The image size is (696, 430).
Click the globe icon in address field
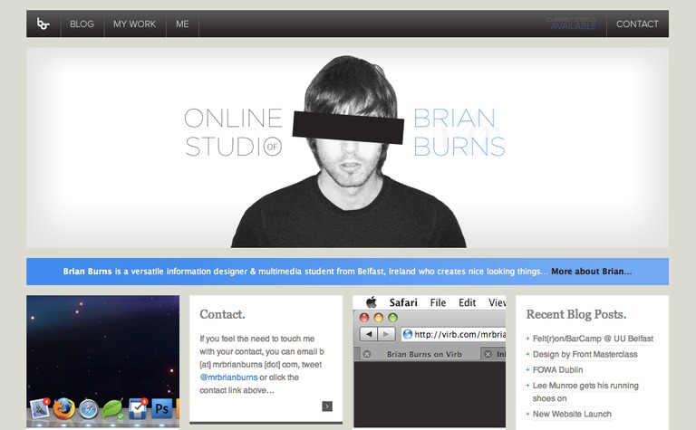click(x=408, y=334)
